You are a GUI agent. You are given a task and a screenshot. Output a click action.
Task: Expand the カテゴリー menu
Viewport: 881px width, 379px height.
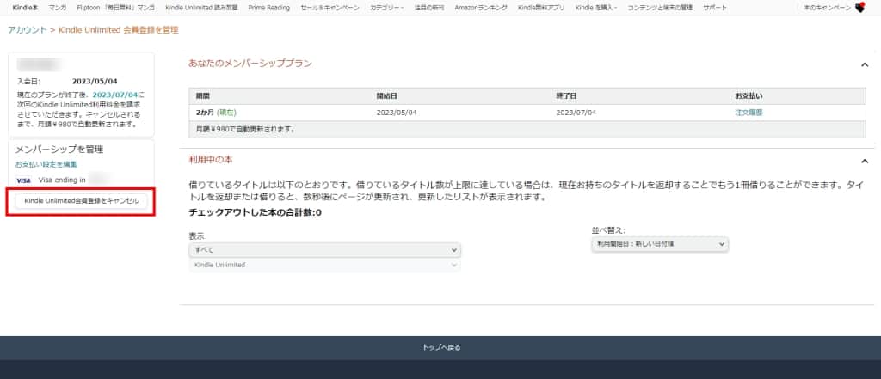pos(386,8)
